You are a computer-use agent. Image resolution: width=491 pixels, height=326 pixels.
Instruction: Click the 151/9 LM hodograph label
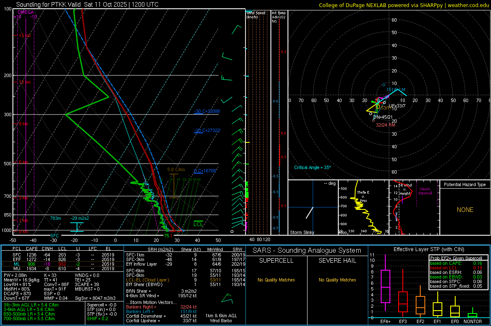coord(396,90)
